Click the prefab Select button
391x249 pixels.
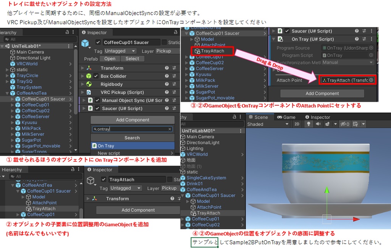click(132, 59)
